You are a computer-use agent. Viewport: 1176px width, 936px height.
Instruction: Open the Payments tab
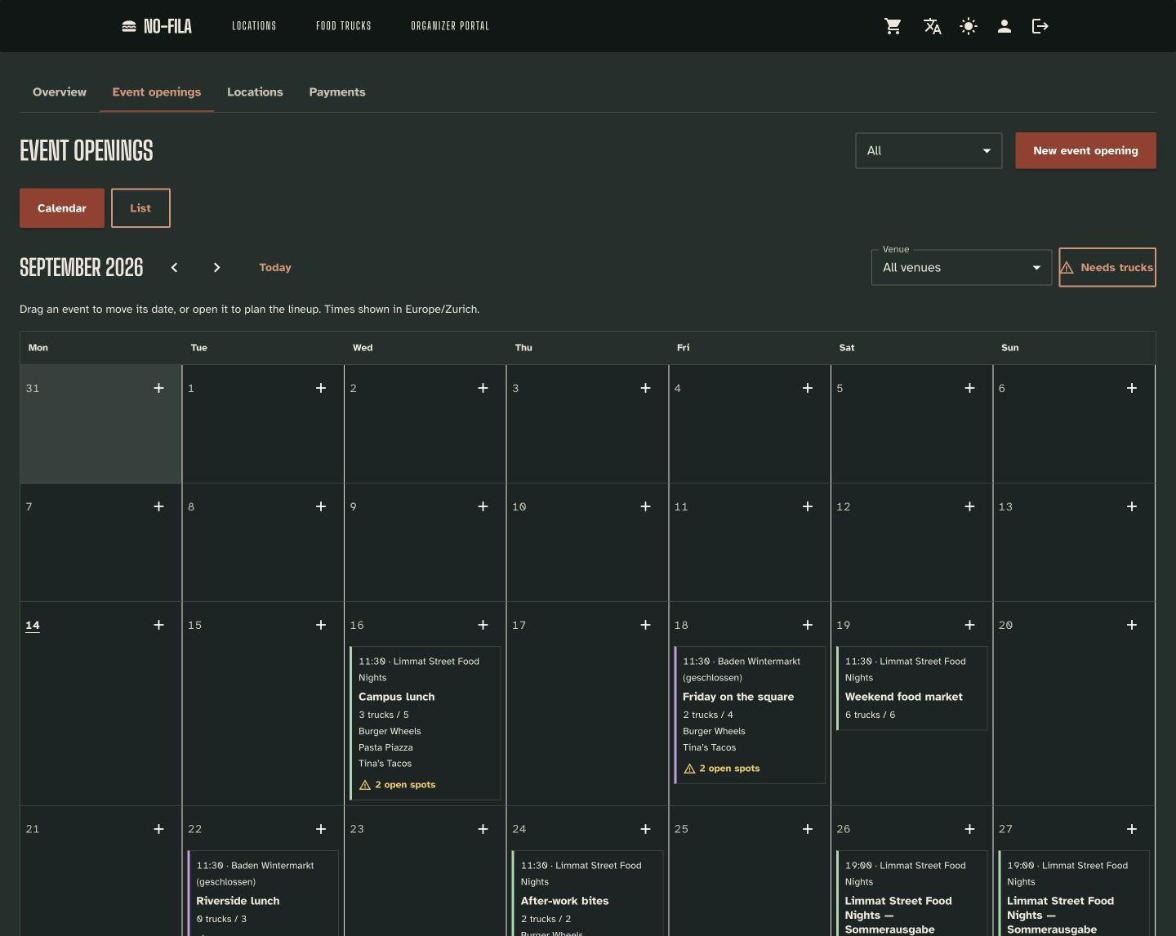click(337, 92)
